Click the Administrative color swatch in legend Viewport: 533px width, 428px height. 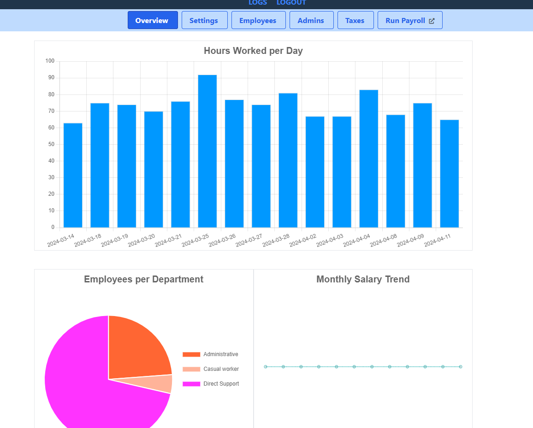(190, 354)
